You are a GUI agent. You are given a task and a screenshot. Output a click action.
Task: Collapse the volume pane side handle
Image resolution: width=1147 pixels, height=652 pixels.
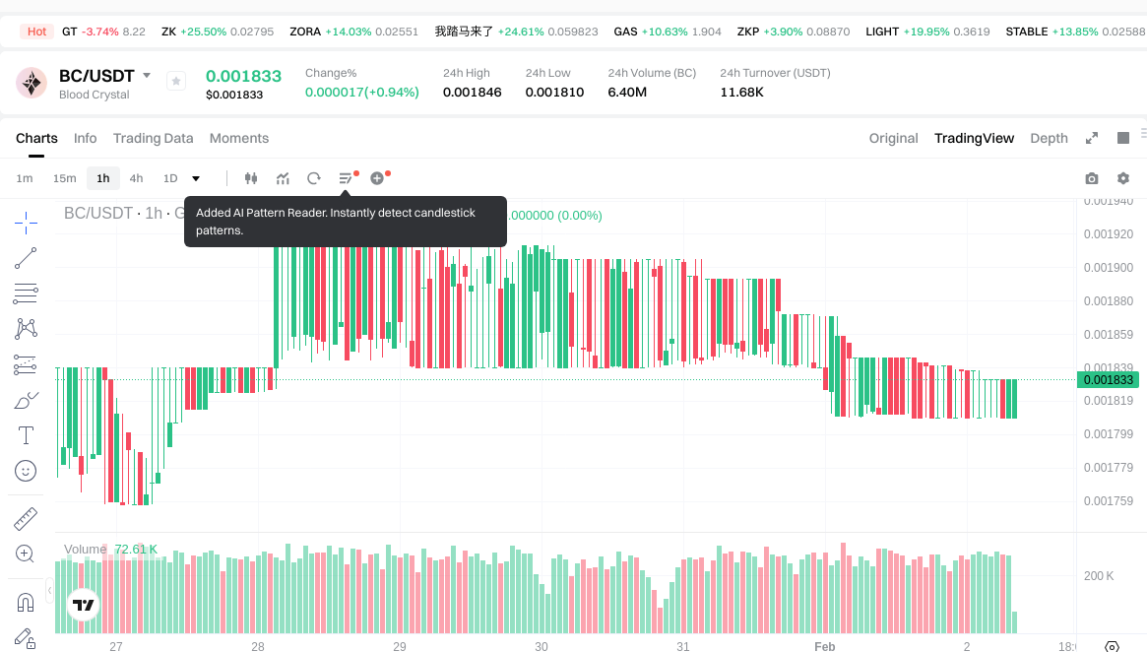(50, 591)
